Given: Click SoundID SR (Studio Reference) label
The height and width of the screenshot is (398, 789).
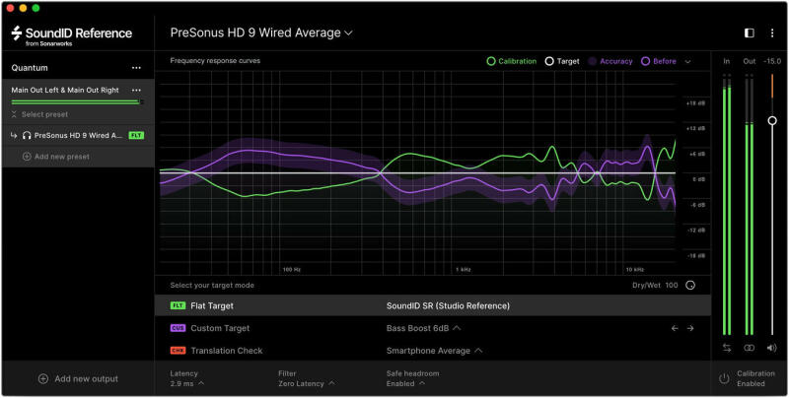Looking at the screenshot, I should coord(448,306).
